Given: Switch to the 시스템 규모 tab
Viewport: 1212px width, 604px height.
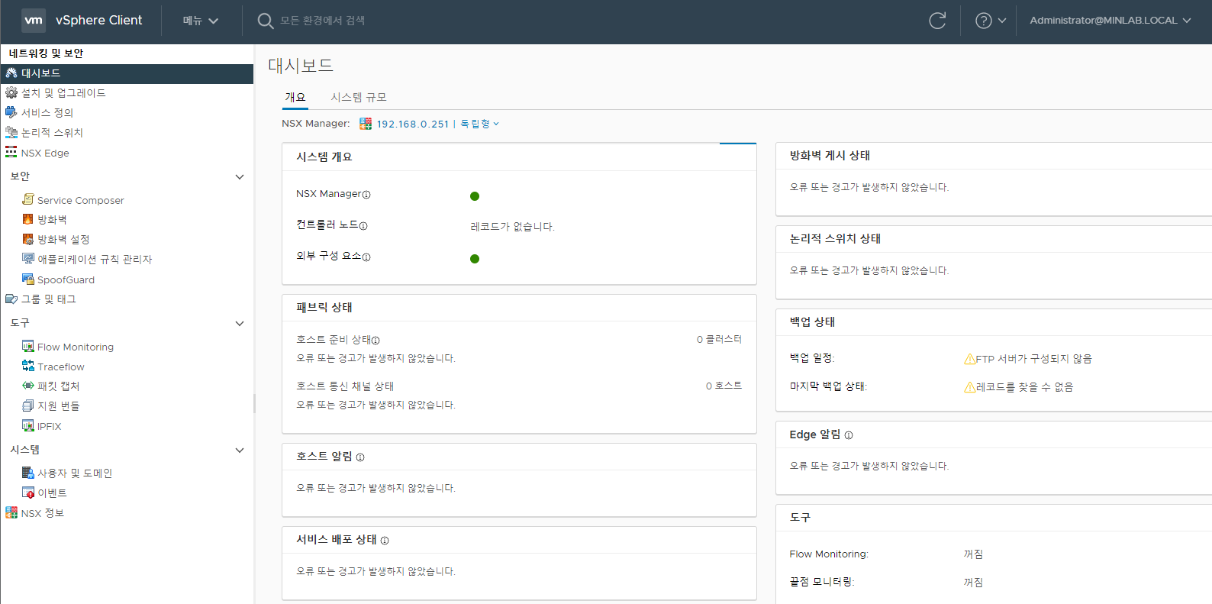Looking at the screenshot, I should tap(359, 97).
